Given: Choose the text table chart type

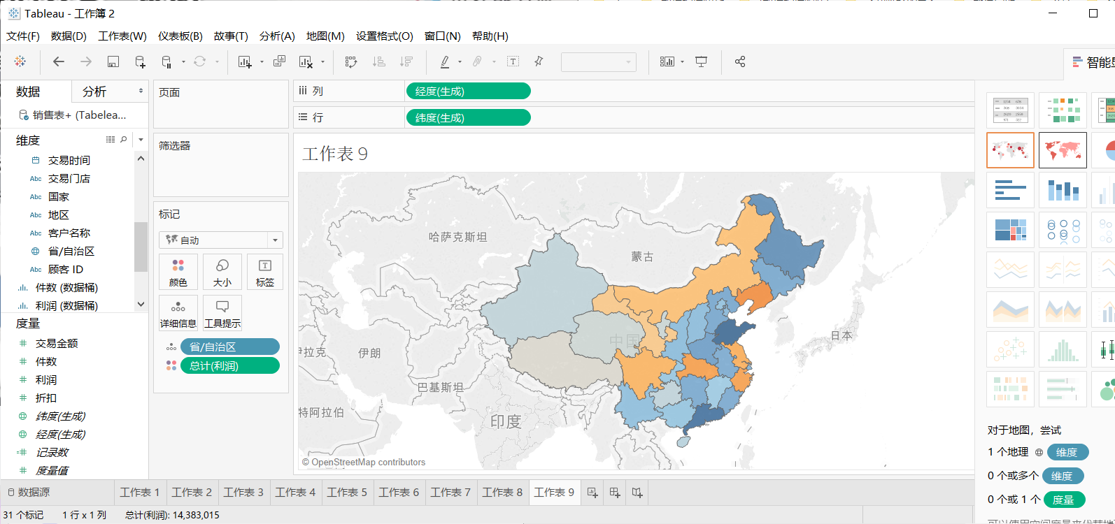Looking at the screenshot, I should click(1010, 110).
